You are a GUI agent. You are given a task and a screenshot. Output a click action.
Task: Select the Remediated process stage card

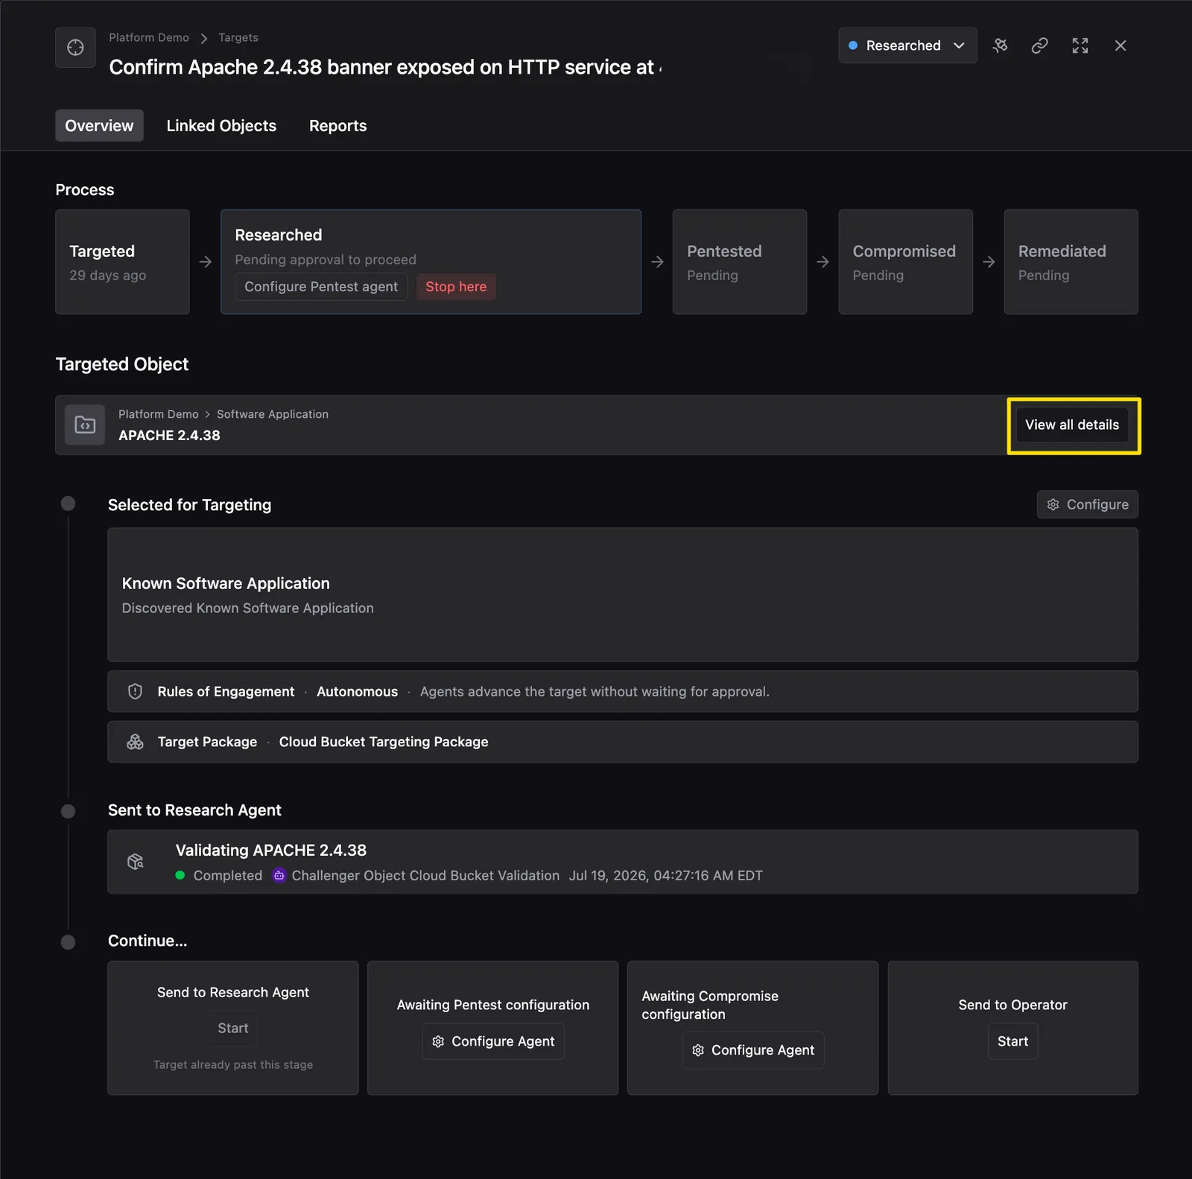(1071, 261)
